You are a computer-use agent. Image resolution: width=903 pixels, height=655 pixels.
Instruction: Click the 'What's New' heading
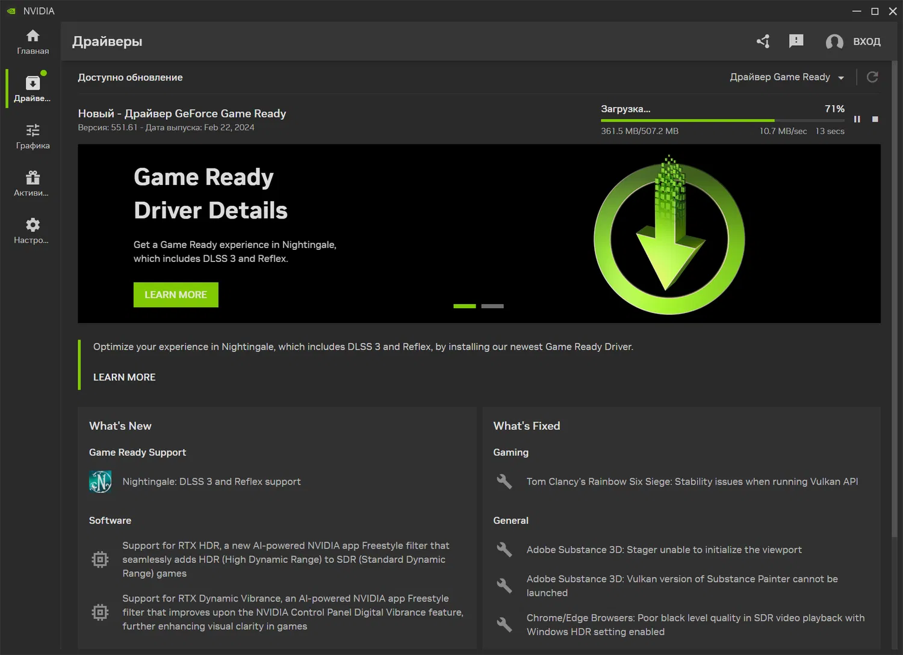pos(120,426)
